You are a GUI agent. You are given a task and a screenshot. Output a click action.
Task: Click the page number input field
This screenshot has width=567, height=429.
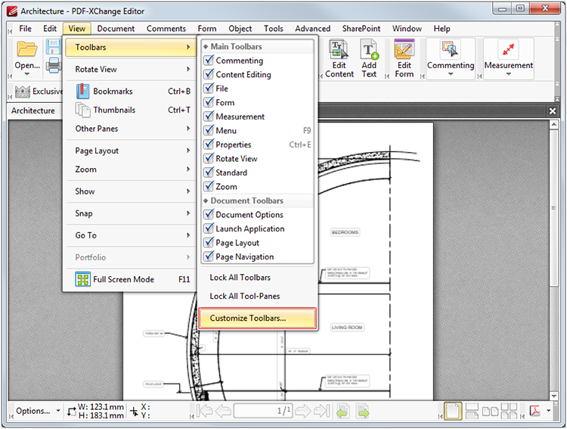click(x=263, y=411)
